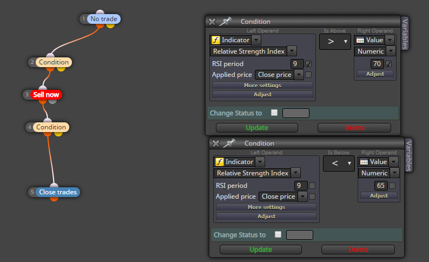Viewport: 429px width, 262px height.
Task: Click More settings in upper Condition panel
Action: (262, 86)
